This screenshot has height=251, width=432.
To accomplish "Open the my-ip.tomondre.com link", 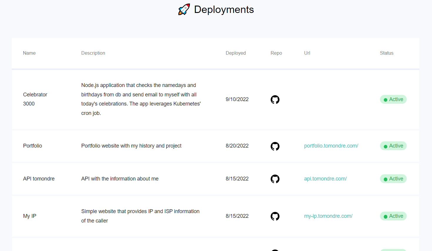I will tap(328, 216).
